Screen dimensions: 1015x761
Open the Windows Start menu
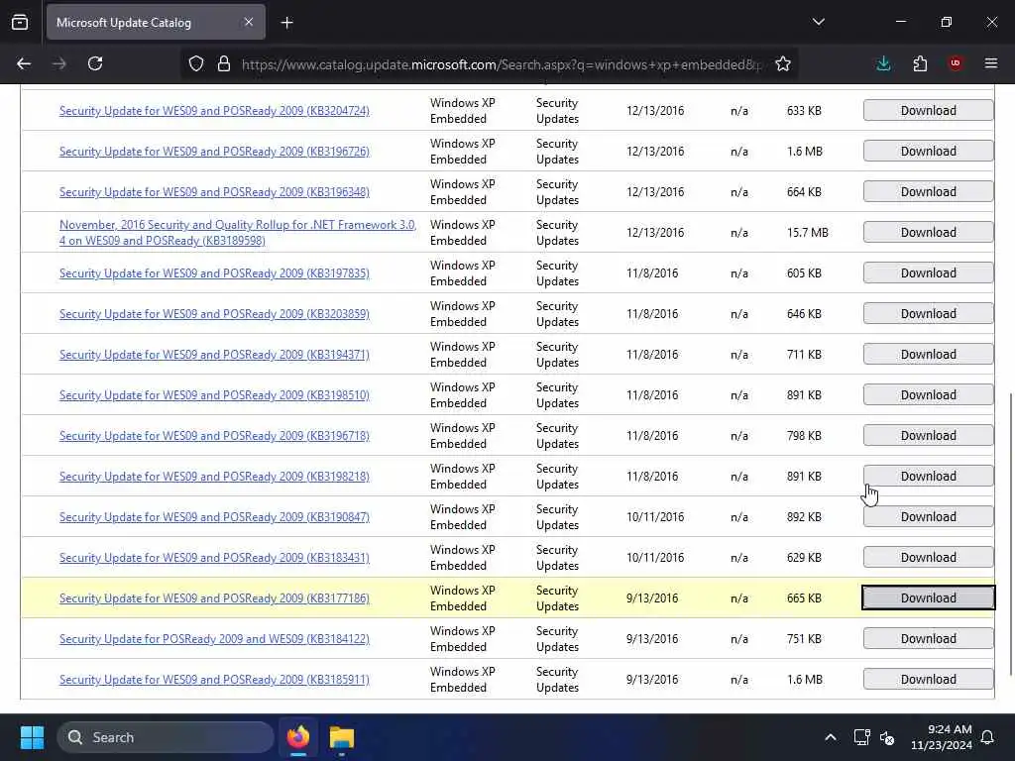click(x=32, y=737)
